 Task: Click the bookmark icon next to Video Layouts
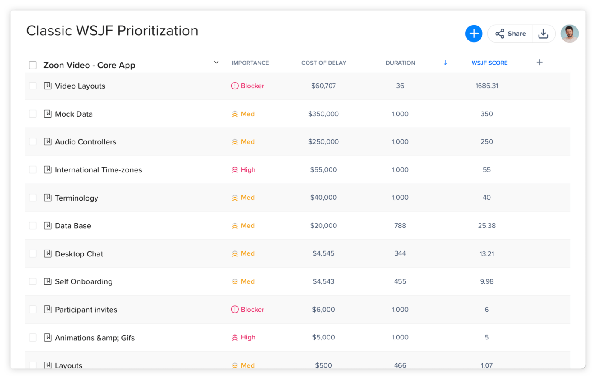pyautogui.click(x=47, y=85)
